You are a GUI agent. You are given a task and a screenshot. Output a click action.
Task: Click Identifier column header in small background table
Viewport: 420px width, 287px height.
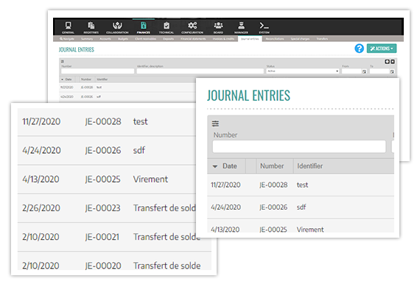[102, 79]
